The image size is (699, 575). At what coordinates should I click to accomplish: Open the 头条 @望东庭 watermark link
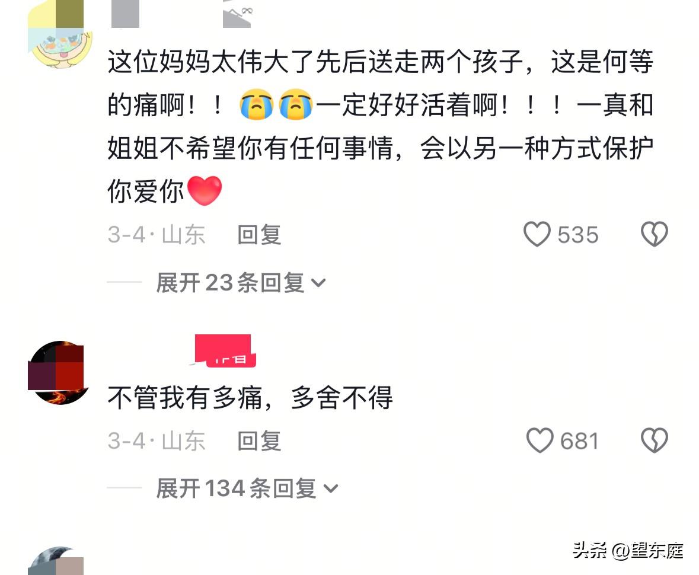point(628,551)
